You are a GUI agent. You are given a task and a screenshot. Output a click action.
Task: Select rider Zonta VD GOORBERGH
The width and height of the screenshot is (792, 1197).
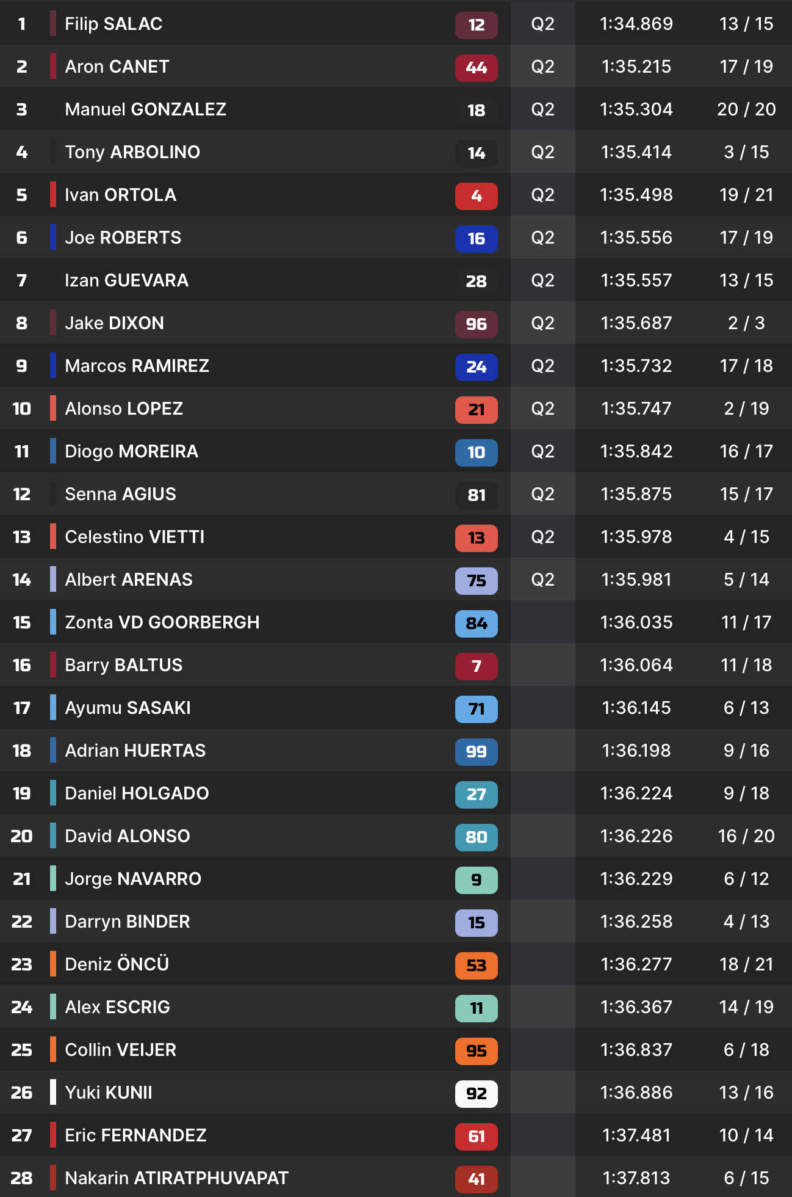[x=162, y=622]
